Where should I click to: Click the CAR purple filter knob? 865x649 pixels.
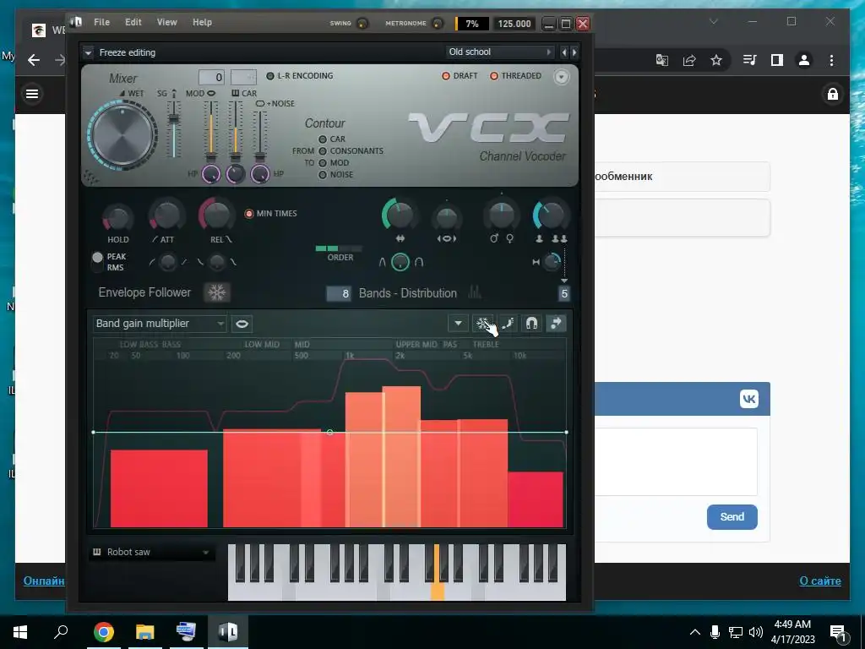(x=236, y=174)
